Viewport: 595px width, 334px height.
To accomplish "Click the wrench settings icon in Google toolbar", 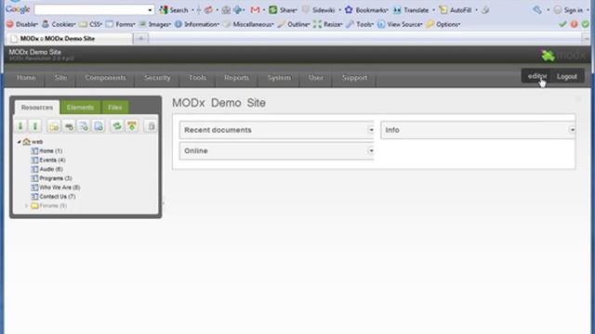I will 537,10.
